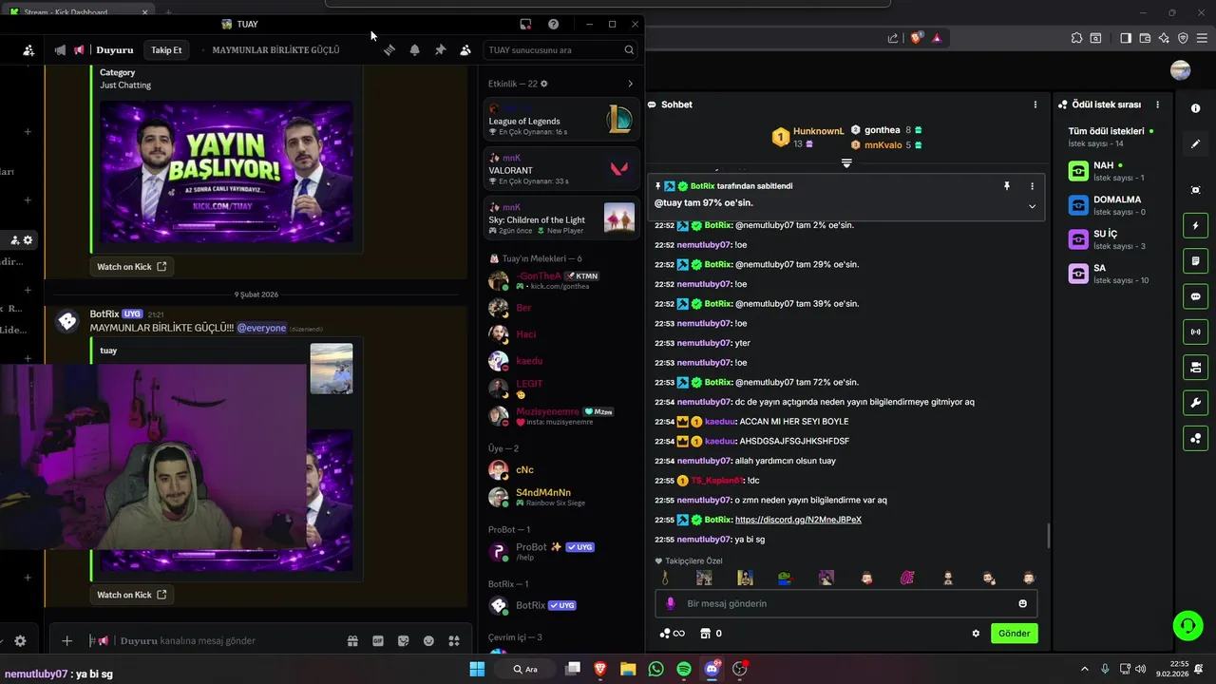Expand Etkinlik activity list arrow
The image size is (1216, 684).
click(630, 84)
